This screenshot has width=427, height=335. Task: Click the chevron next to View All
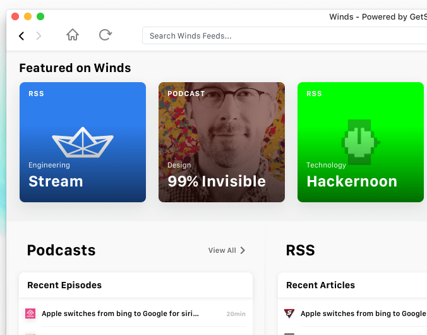[x=243, y=250]
